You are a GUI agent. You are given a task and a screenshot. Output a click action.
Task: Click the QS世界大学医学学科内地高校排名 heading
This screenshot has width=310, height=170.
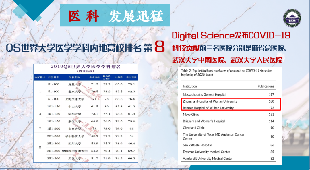[x=79, y=48]
